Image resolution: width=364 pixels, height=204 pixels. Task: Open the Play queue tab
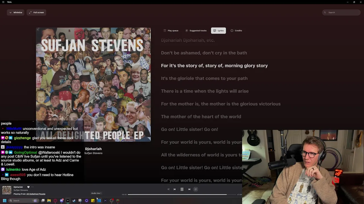click(171, 31)
